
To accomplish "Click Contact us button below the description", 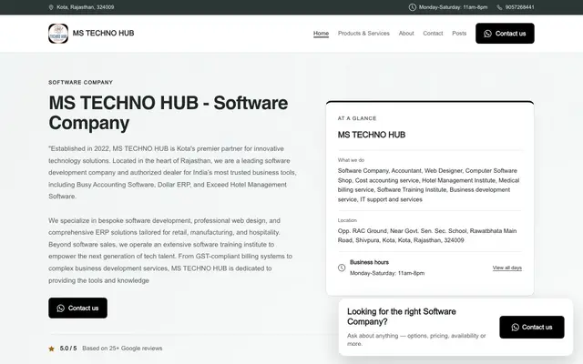I will (77, 308).
